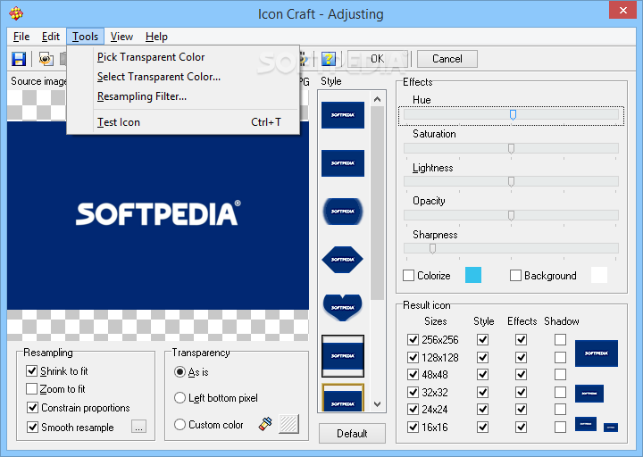
Task: Click the Icon Craft app icon in title bar
Action: tap(16, 13)
